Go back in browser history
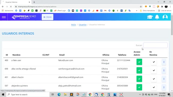Viewport: 173px width, 97px height. (x=3, y=6)
